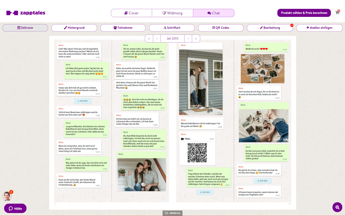Open the shopping cart icon
This screenshot has height=216, width=345.
pyautogui.click(x=337, y=13)
